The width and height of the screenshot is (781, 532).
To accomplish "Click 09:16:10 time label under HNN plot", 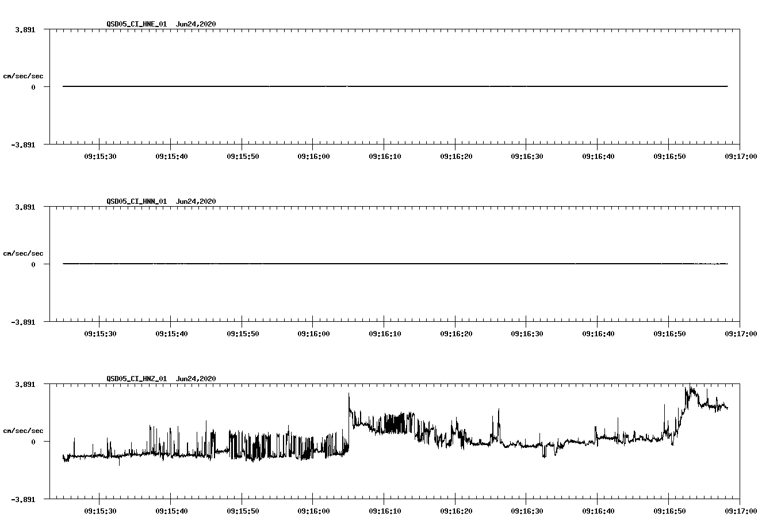I will [385, 334].
